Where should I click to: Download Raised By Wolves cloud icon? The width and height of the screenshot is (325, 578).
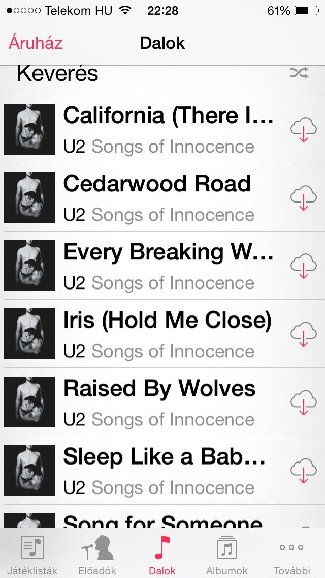(304, 402)
